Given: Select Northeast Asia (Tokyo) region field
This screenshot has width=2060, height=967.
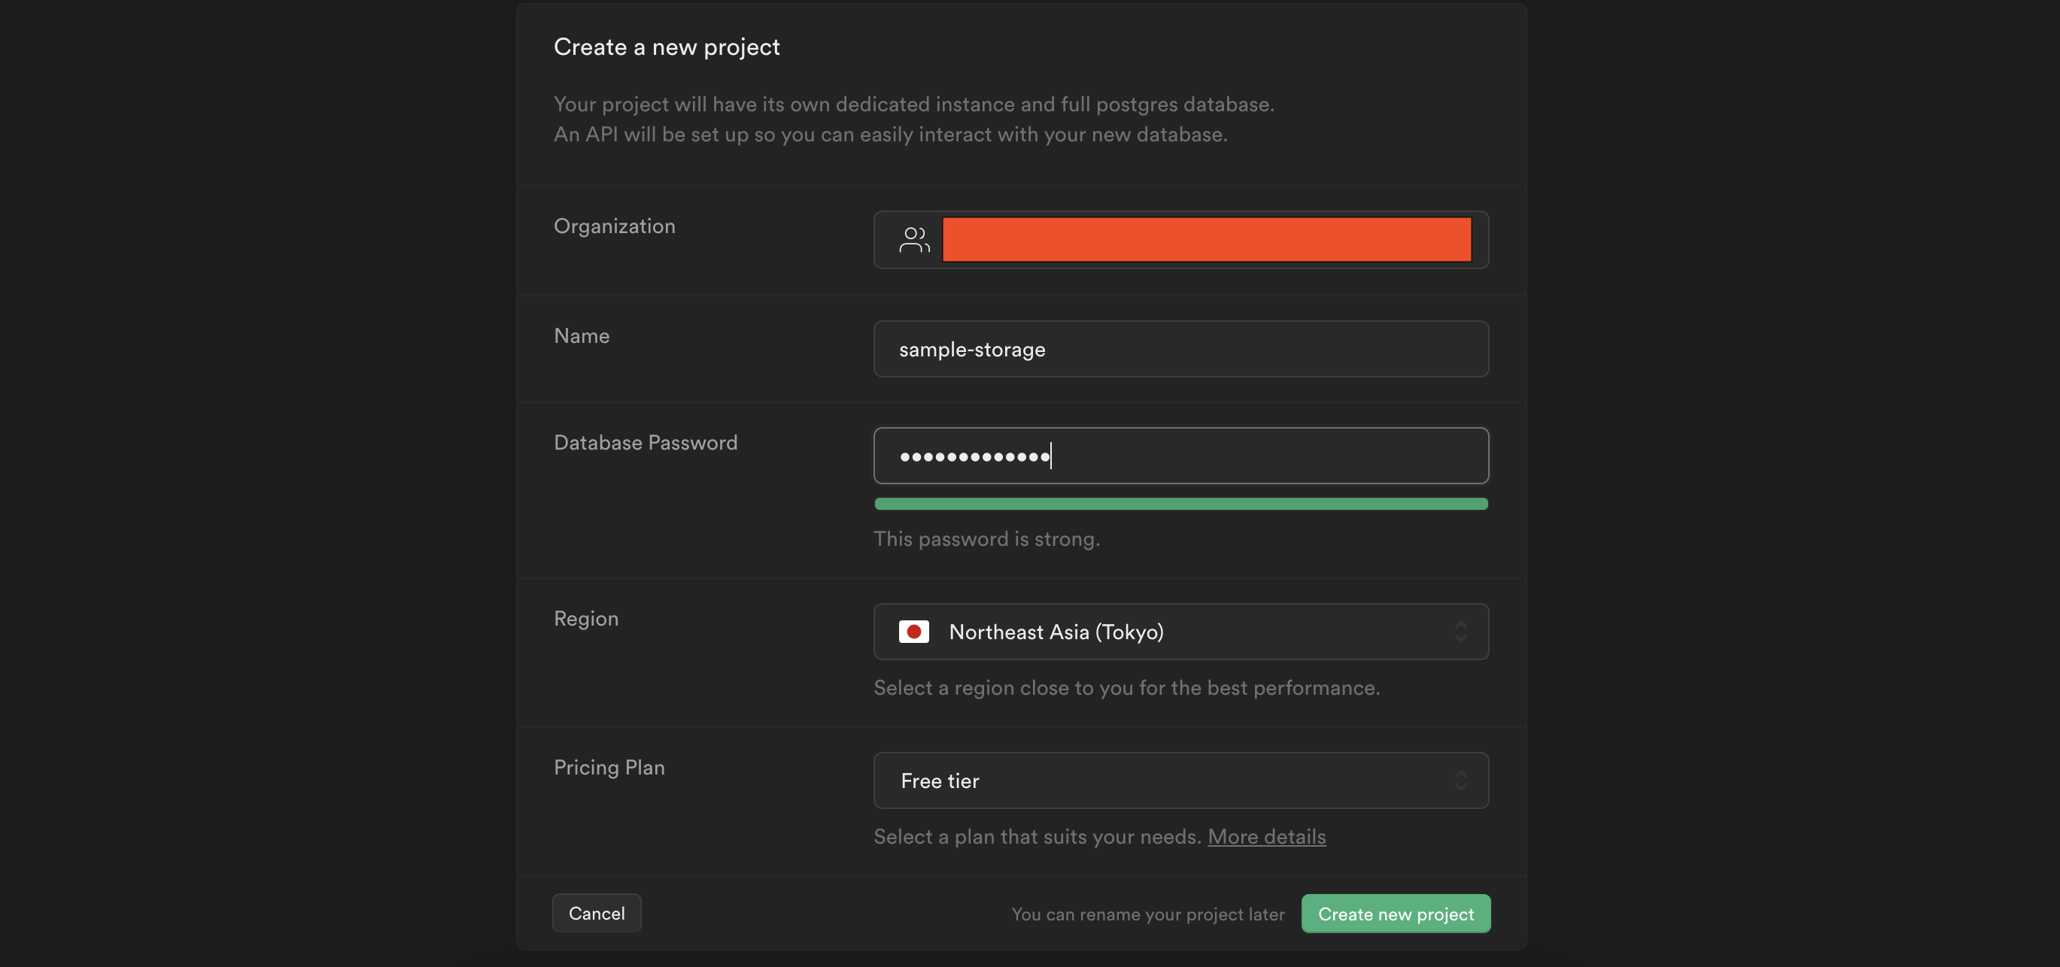Looking at the screenshot, I should 1180,632.
